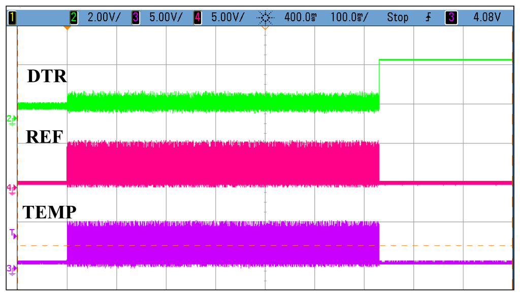Click the 4.08V trigger level readout

486,18
